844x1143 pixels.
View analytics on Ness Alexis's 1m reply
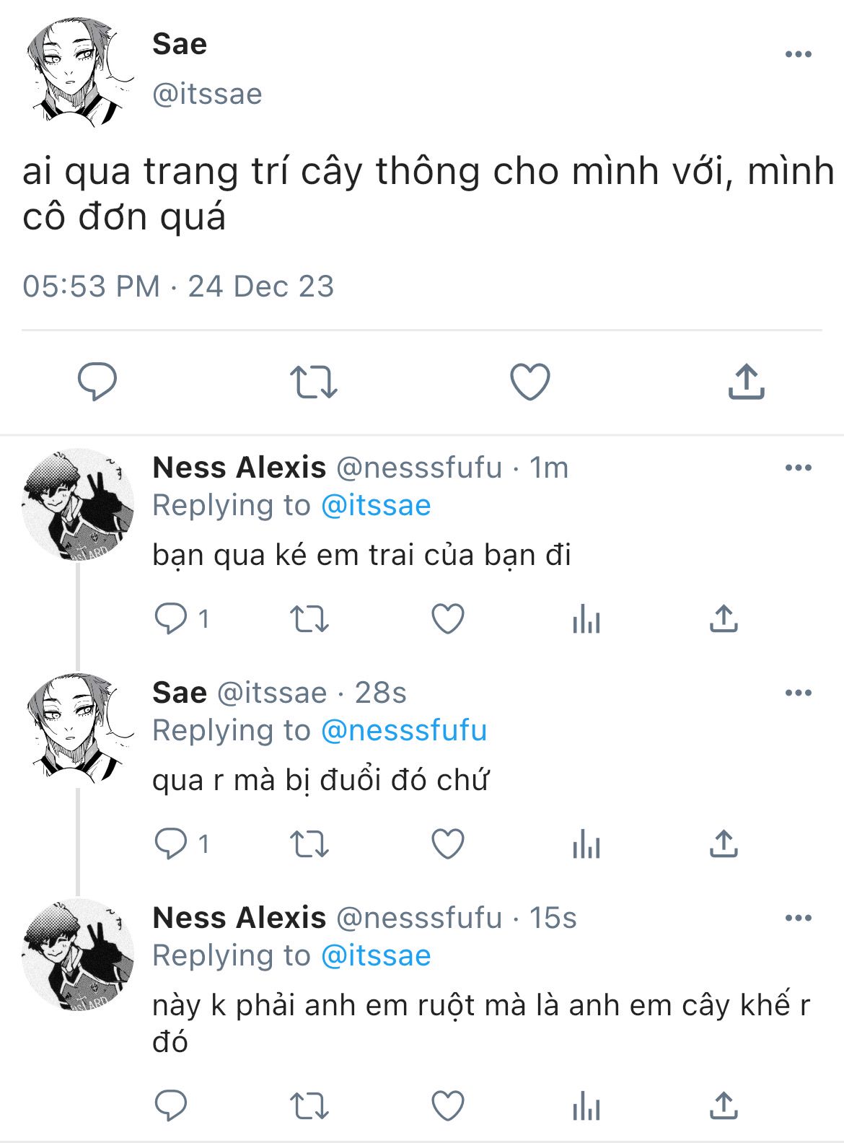pos(586,619)
